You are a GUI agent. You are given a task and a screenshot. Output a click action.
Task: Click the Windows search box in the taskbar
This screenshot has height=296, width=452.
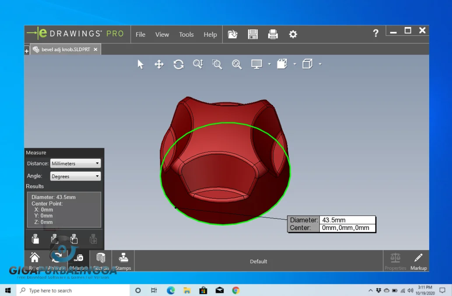pyautogui.click(x=66, y=290)
